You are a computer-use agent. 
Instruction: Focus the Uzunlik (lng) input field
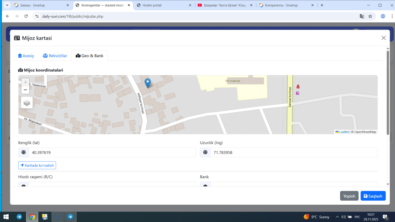pyautogui.click(x=294, y=152)
